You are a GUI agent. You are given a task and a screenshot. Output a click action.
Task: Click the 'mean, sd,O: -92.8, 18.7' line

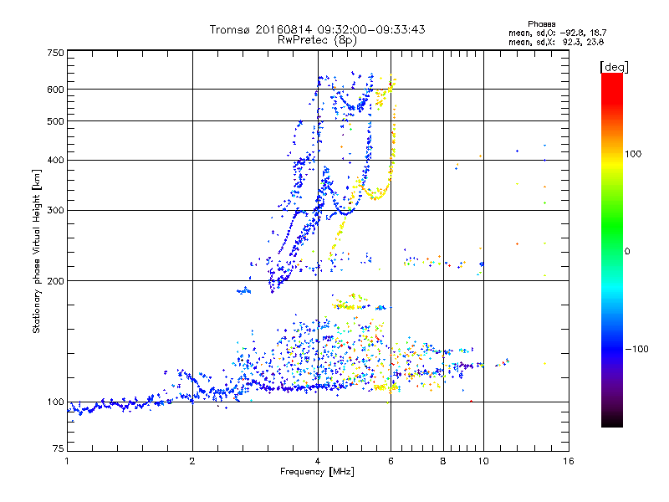(x=557, y=33)
